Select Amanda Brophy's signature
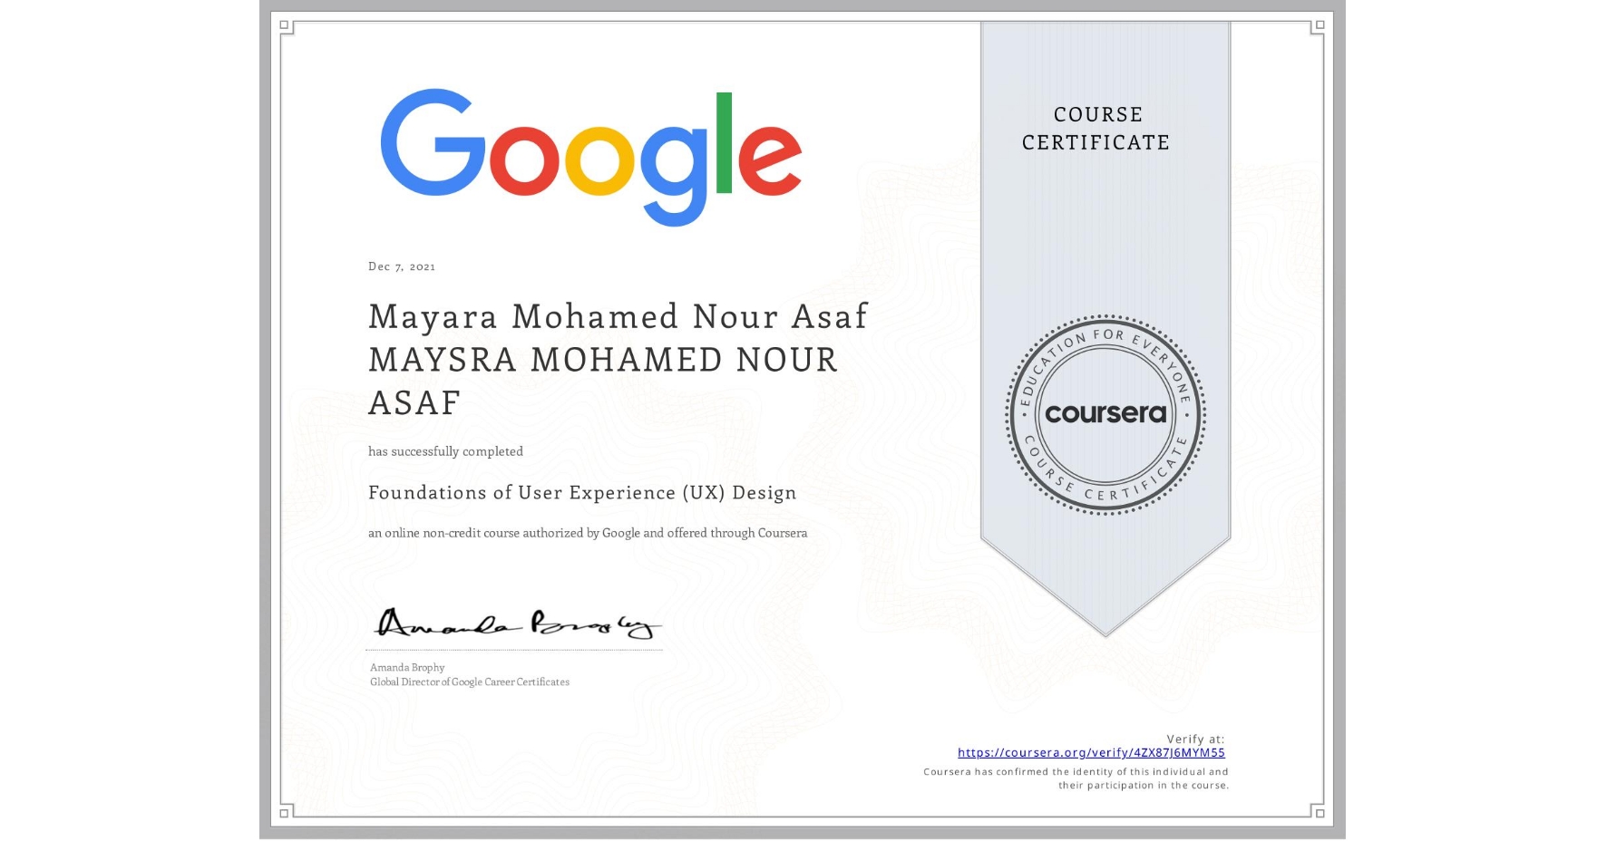The image size is (1607, 841). click(512, 623)
